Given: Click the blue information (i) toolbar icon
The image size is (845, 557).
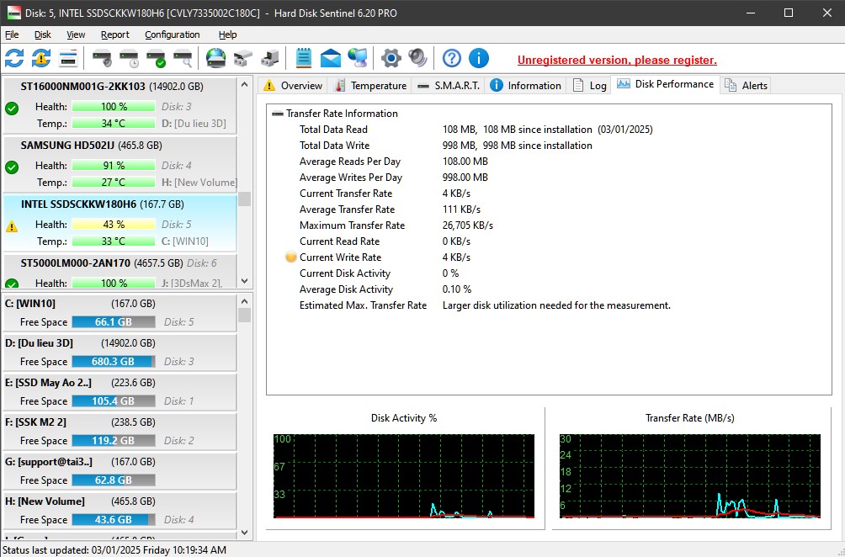Looking at the screenshot, I should [480, 58].
